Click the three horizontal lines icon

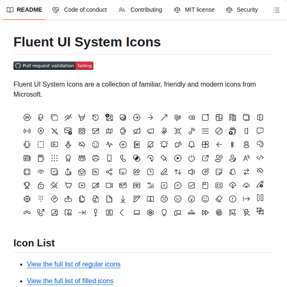coord(205,131)
